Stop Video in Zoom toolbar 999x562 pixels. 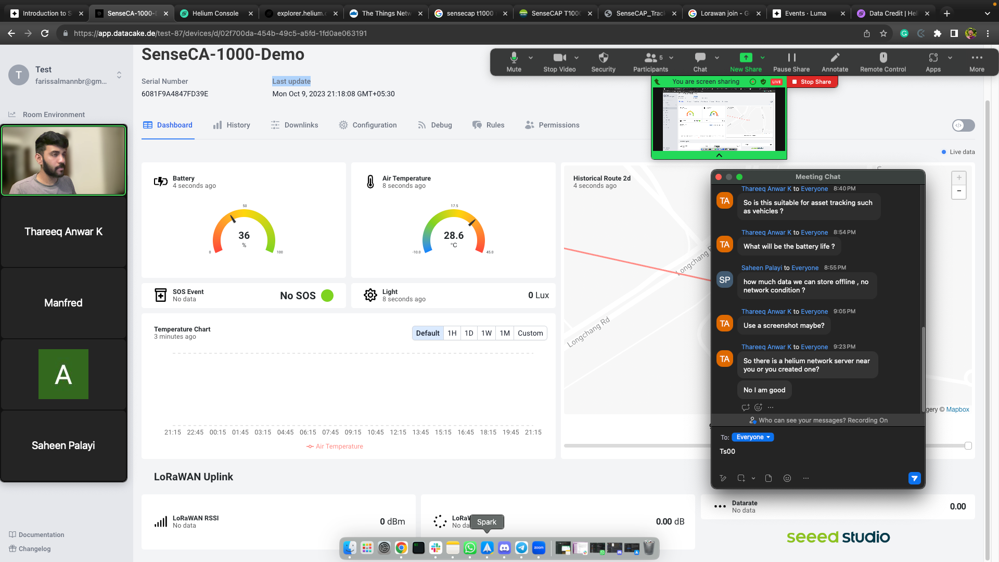559,62
